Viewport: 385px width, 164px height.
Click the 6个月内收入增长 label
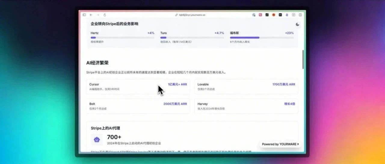pos(240,42)
